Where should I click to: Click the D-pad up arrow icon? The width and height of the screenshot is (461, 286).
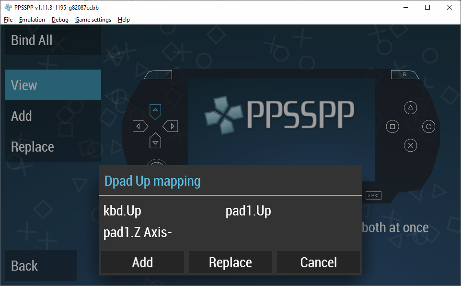(155, 111)
